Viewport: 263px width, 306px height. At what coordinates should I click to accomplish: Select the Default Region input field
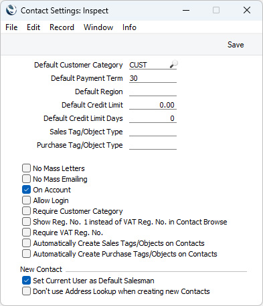click(153, 92)
